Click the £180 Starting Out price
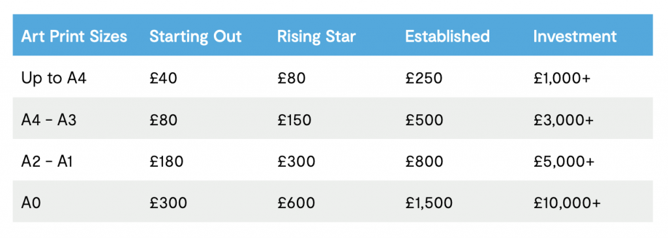Screen dimensions: 668x238 166,162
